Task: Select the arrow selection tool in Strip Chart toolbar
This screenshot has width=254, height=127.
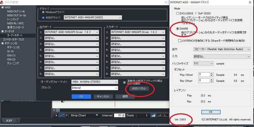Action: (55, 115)
